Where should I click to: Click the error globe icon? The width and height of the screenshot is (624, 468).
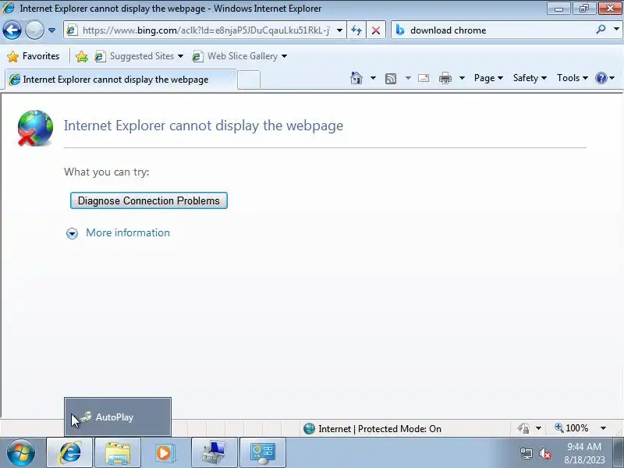(x=35, y=128)
